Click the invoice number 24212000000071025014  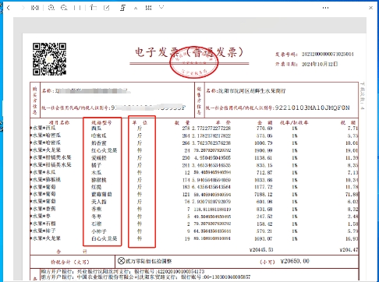tap(328, 54)
